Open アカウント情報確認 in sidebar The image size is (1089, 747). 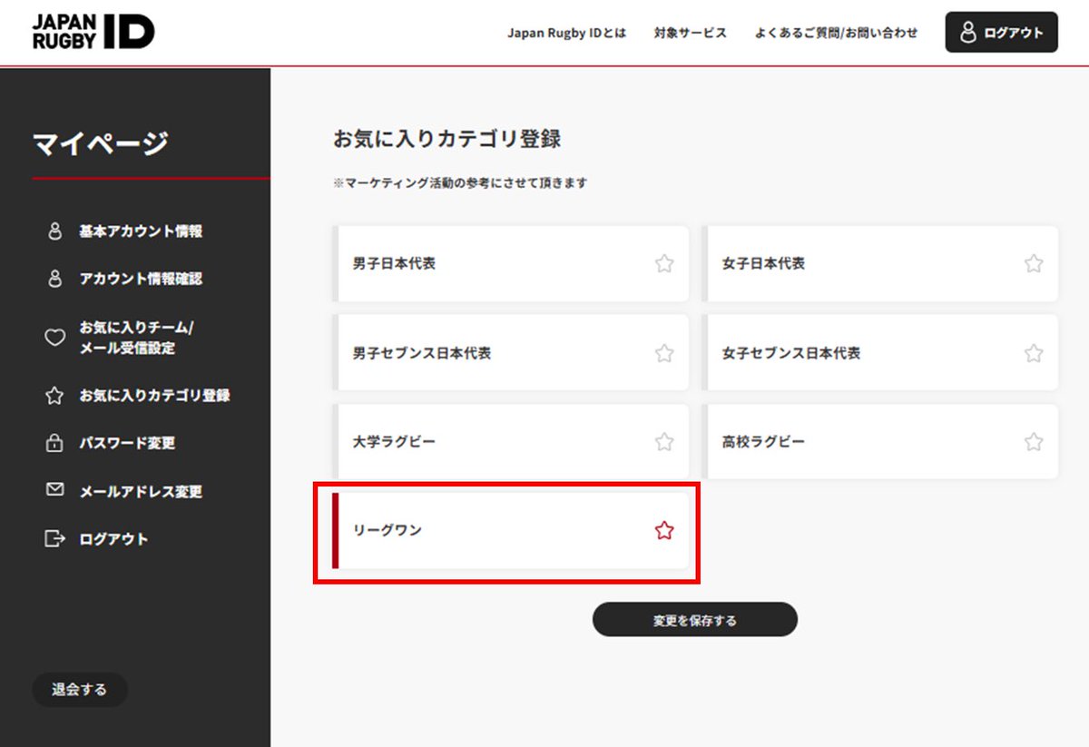(141, 279)
